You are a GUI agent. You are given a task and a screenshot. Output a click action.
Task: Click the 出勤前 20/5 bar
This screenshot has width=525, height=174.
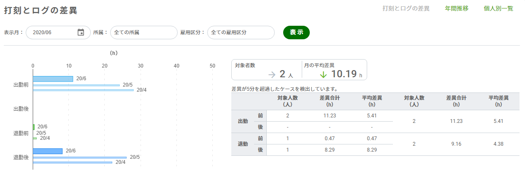(x=76, y=85)
